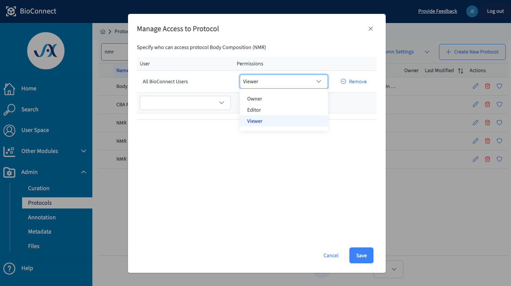Click the pencil icon to edit Body Composition
The height and width of the screenshot is (286, 511).
point(475,86)
